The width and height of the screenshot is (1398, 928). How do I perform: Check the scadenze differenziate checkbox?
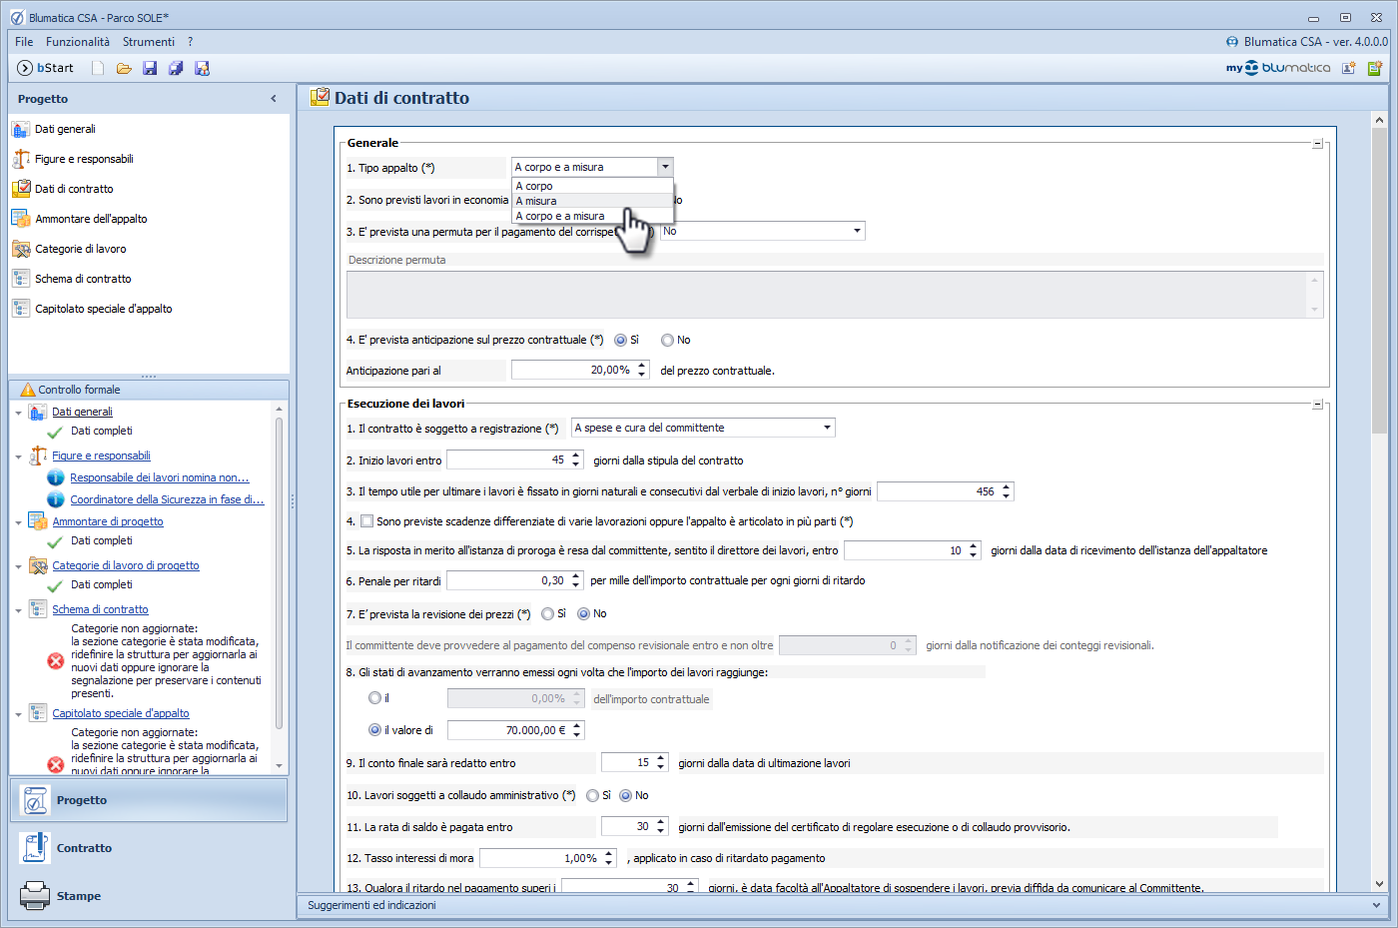click(x=367, y=521)
